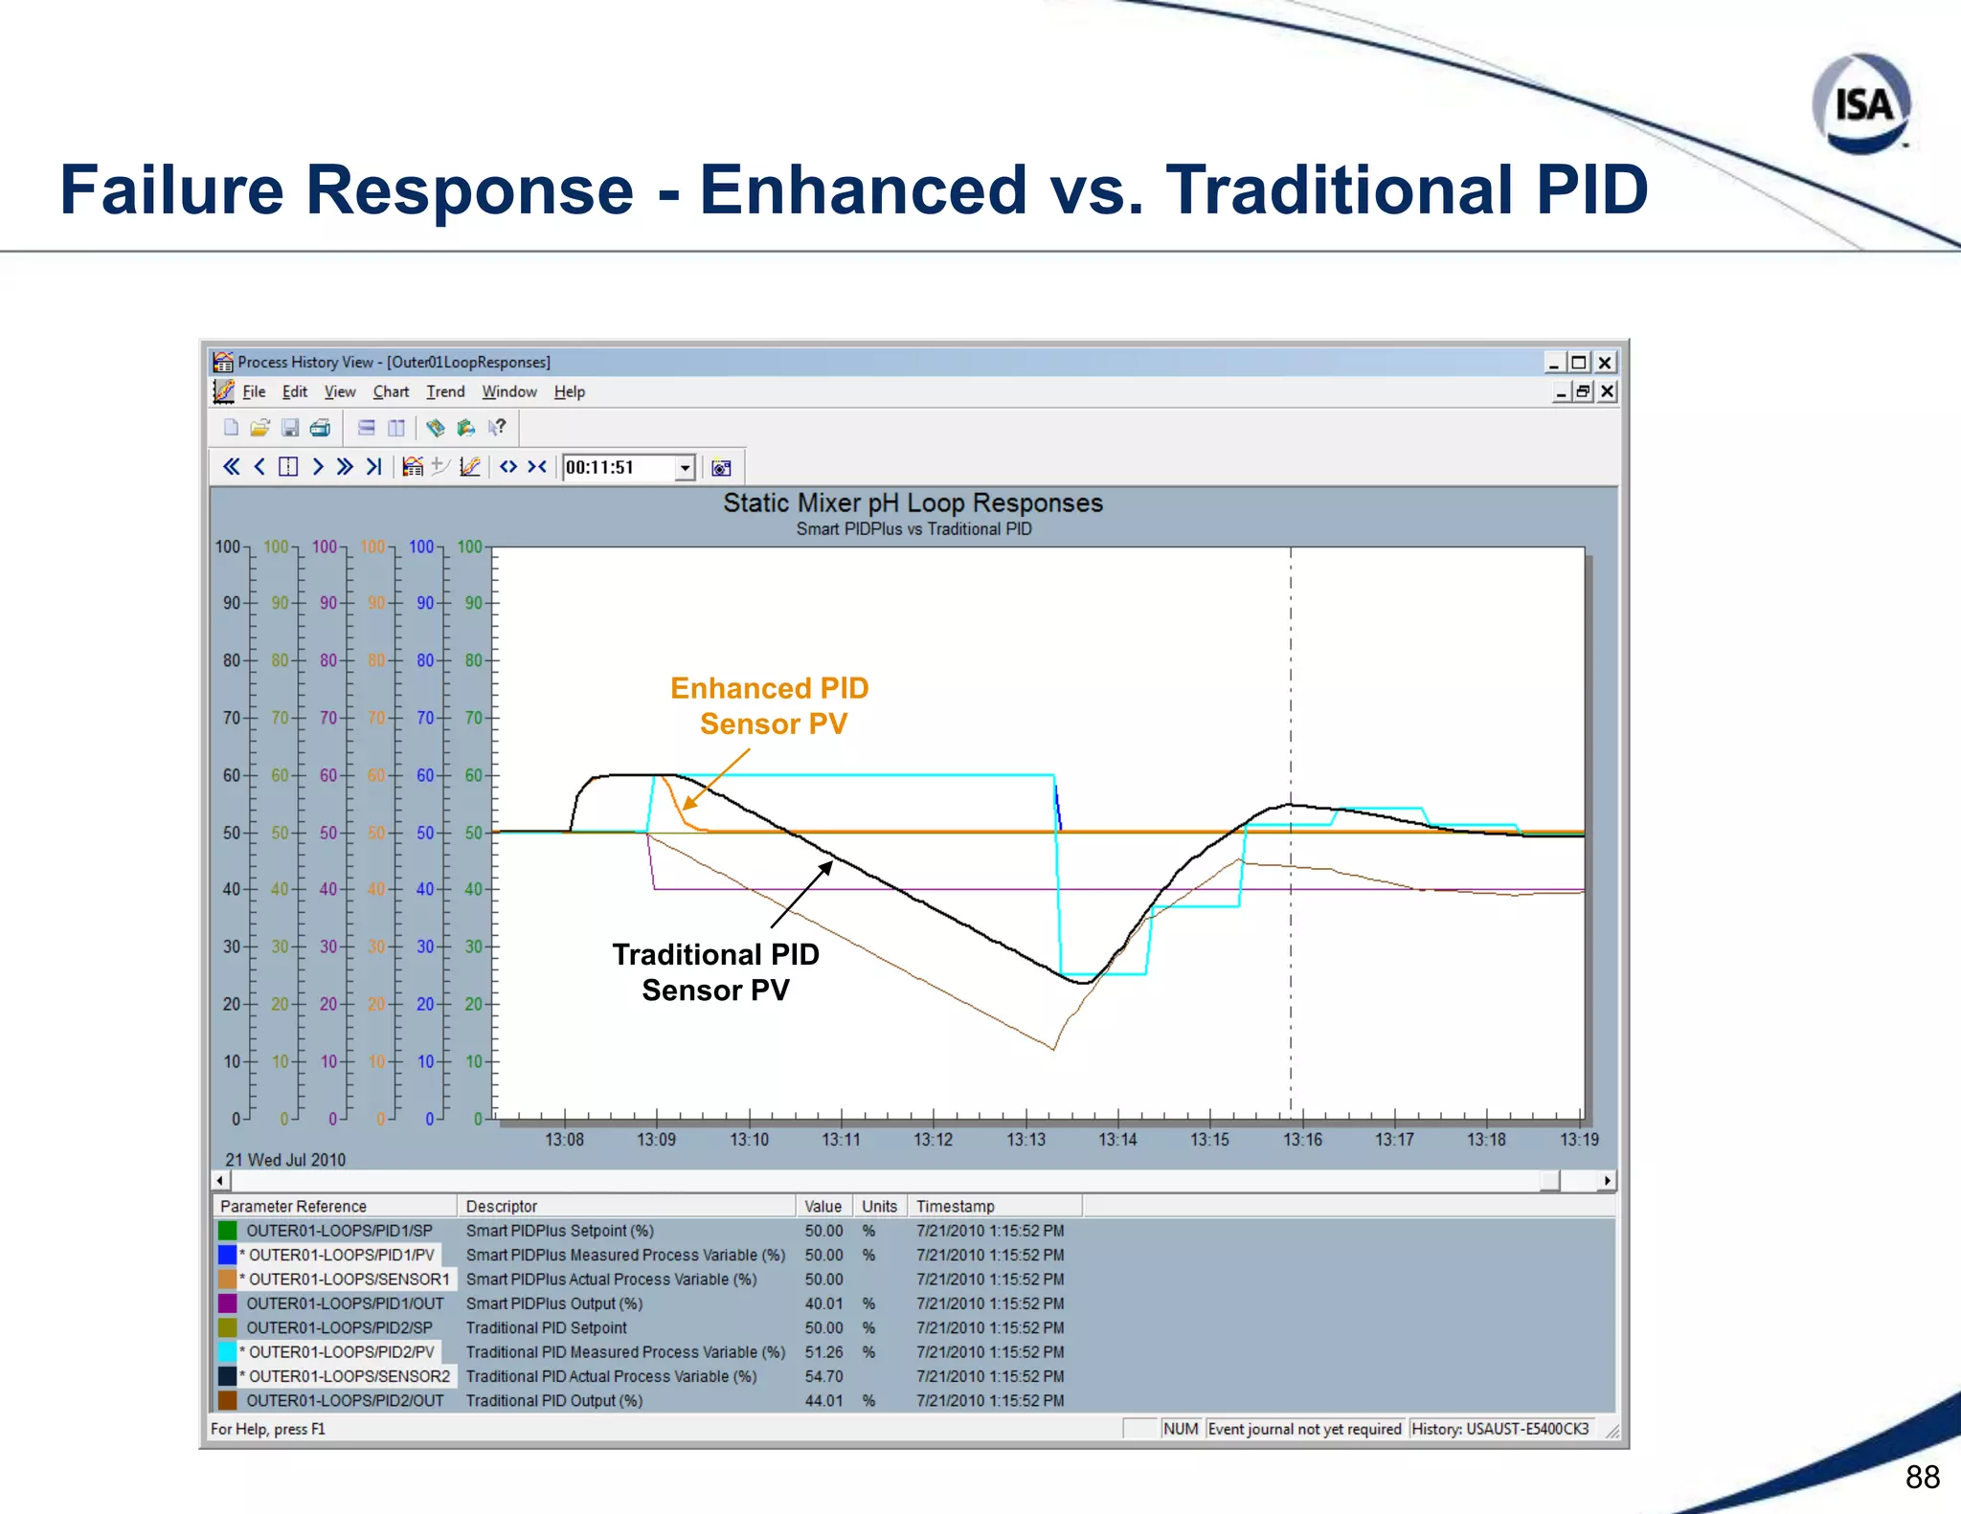Screen dimensions: 1961x1514
Task: Click the zoom out time scale icon
Action: point(508,467)
